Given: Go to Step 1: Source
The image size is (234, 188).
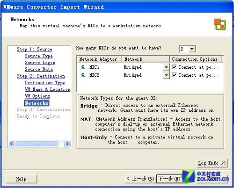Looking at the screenshot, I should tap(35, 49).
